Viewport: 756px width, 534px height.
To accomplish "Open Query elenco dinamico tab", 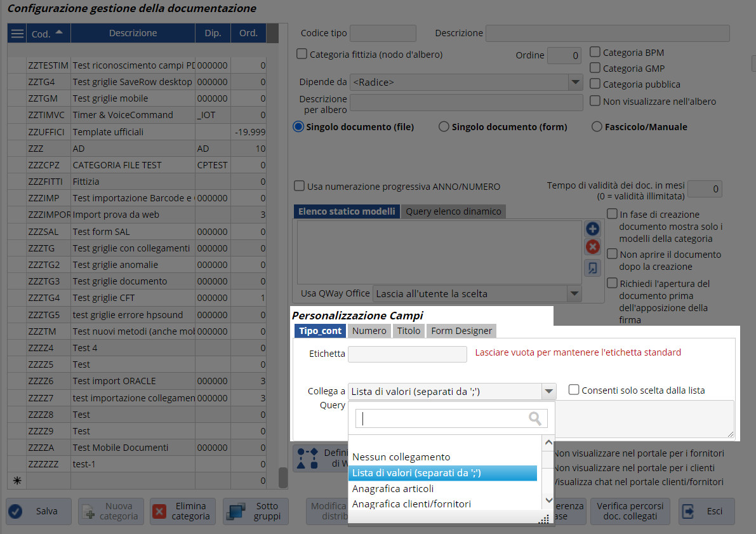I will (x=453, y=211).
